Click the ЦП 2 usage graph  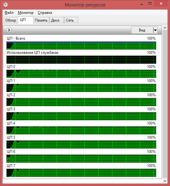(x=81, y=102)
